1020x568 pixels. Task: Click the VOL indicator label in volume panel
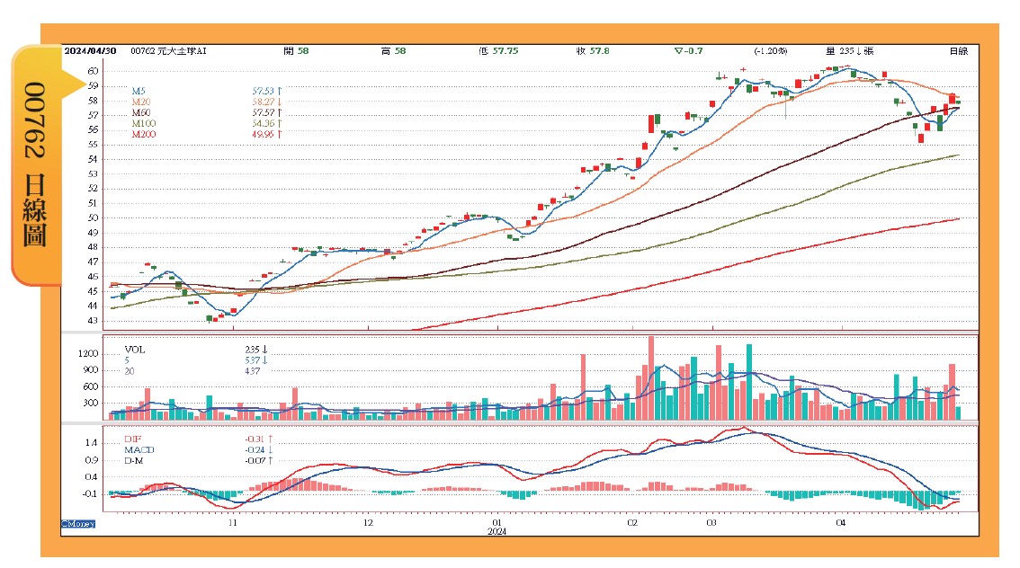[x=133, y=349]
